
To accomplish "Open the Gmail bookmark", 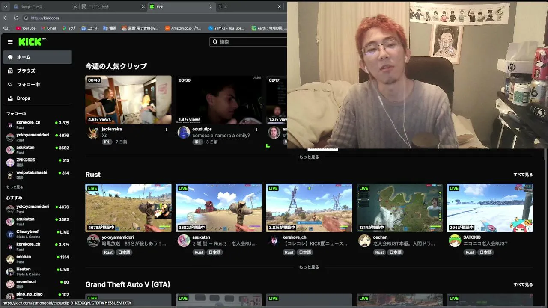I will click(48, 28).
